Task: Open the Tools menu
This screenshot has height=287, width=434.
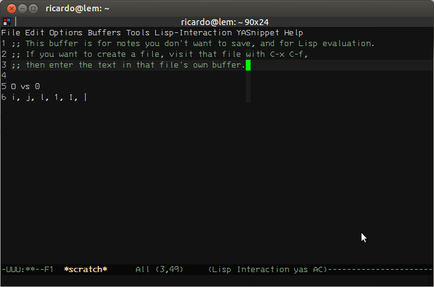Action: 138,32
